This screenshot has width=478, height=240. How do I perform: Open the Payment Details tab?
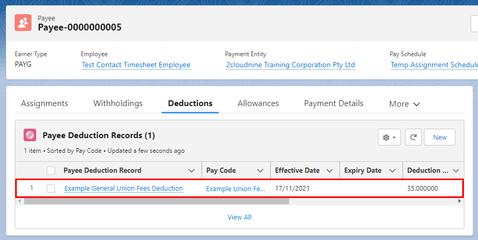tap(334, 103)
